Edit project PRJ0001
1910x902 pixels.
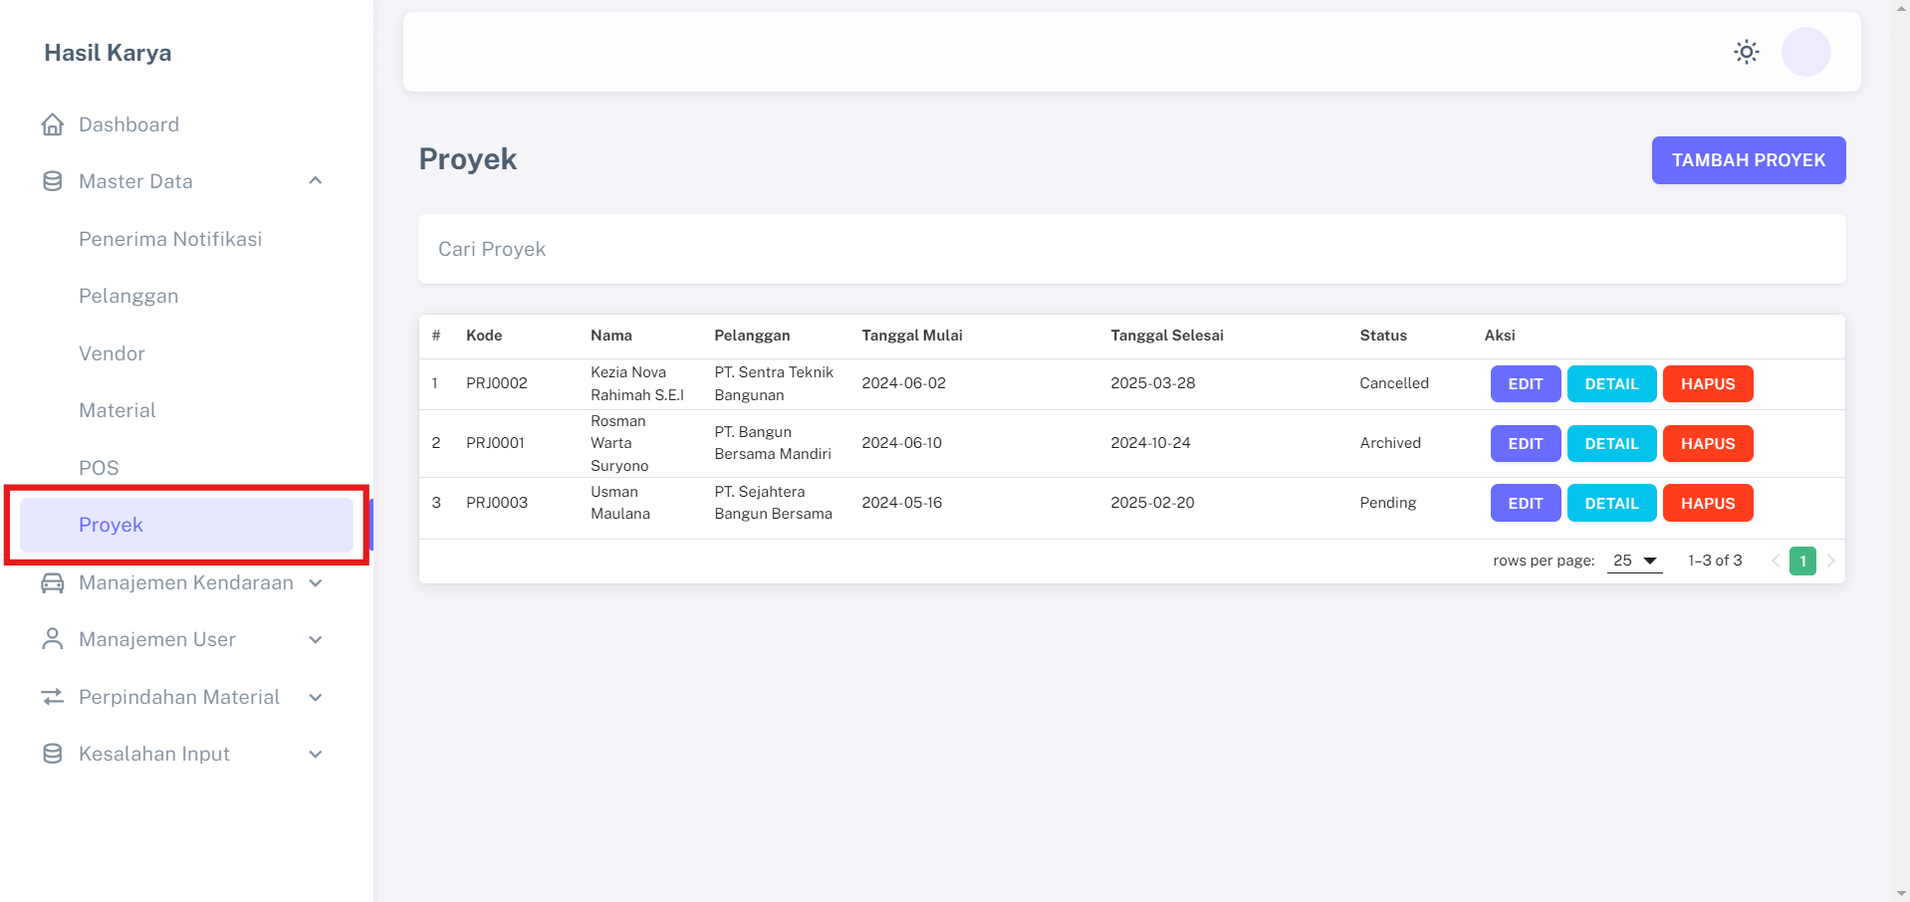1525,444
